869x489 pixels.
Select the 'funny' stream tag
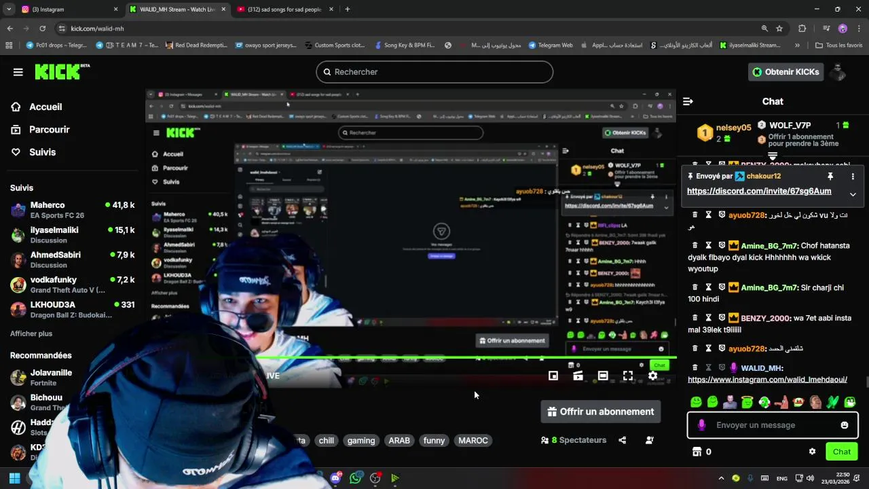coord(434,441)
